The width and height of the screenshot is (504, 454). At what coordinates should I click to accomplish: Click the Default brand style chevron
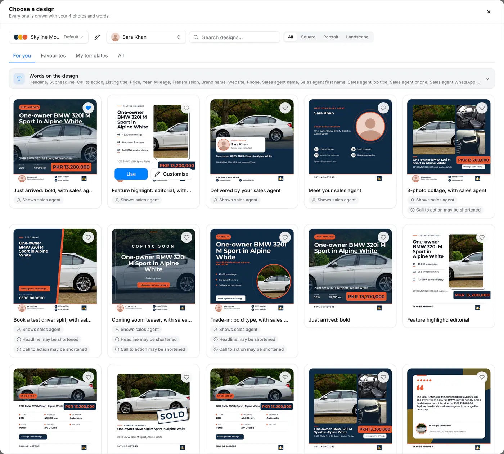pyautogui.click(x=81, y=37)
